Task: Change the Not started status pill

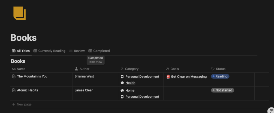Action: click(222, 90)
